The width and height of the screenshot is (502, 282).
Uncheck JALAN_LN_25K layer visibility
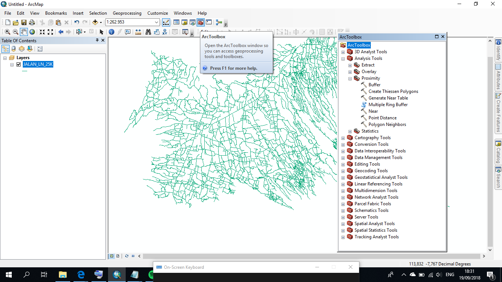(x=18, y=64)
